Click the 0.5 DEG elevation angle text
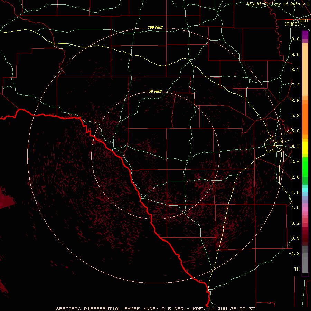The image size is (311, 311). [173, 309]
